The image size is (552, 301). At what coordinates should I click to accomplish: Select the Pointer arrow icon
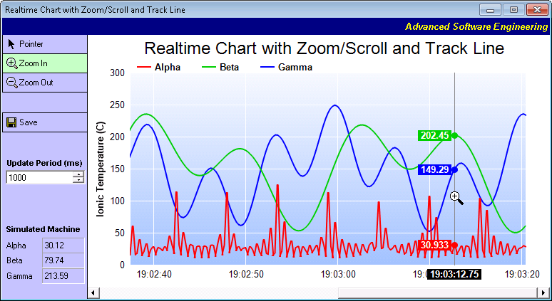click(x=11, y=44)
